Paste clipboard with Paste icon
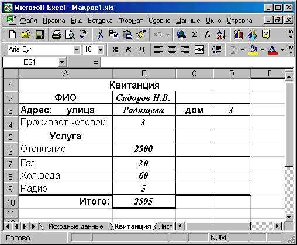Viewport: 297px width, 245px height. click(x=127, y=35)
